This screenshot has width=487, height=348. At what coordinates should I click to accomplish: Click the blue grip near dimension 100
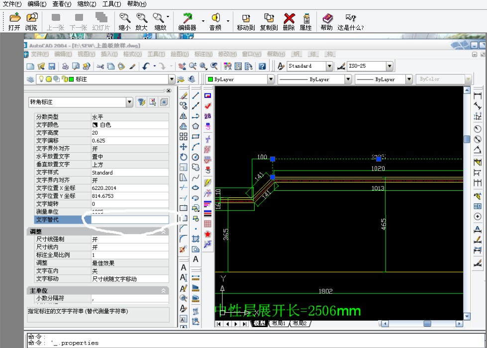[273, 159]
